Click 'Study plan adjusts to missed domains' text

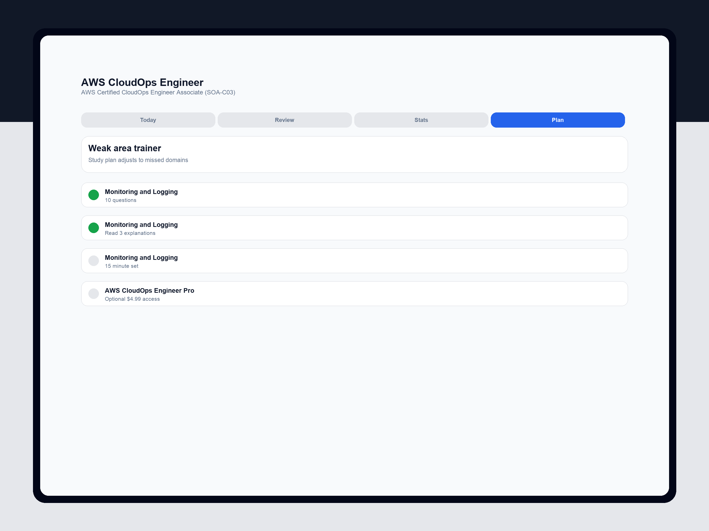(138, 160)
